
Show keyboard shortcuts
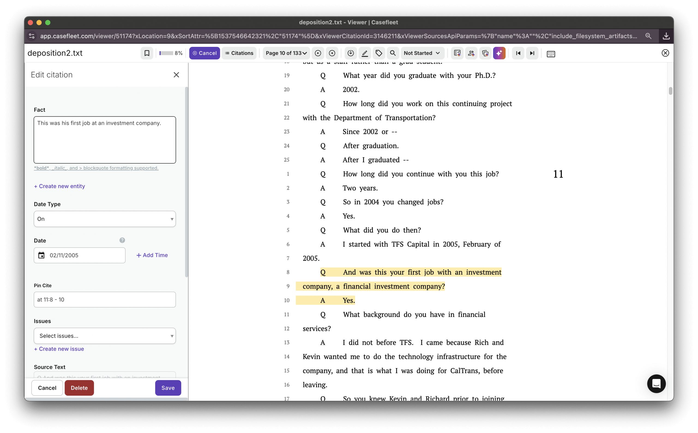pyautogui.click(x=551, y=54)
